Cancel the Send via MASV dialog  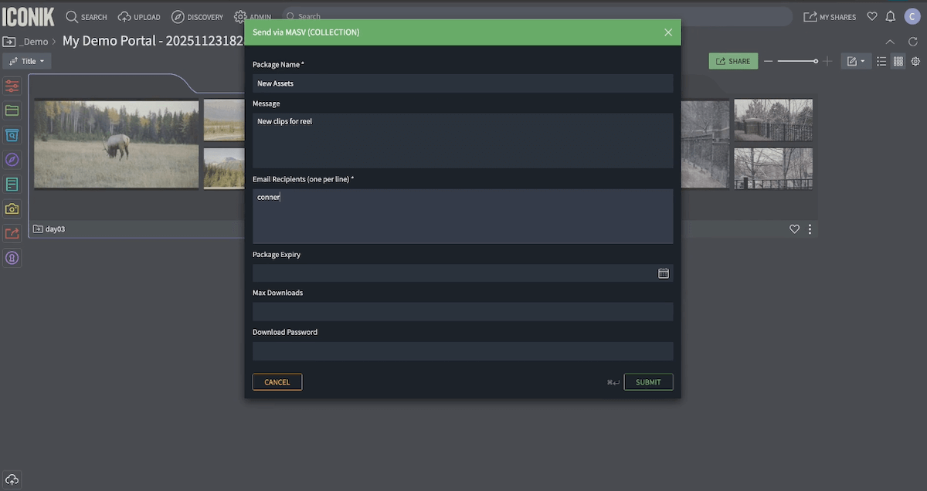click(277, 381)
